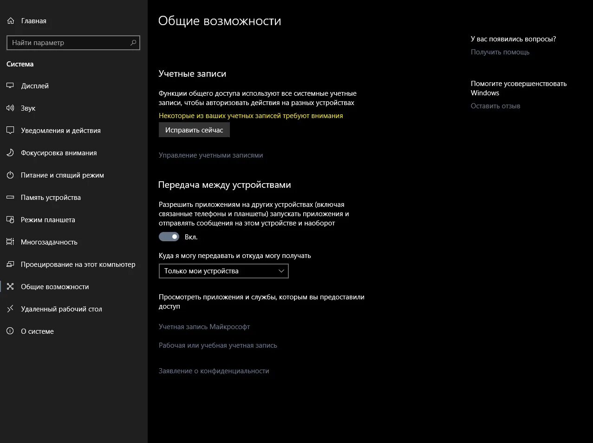
Task: Click the Учетные записи section heading
Action: click(192, 73)
